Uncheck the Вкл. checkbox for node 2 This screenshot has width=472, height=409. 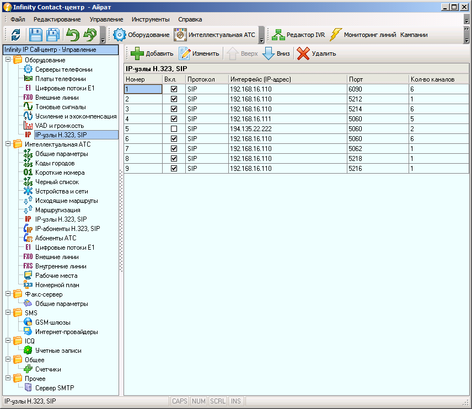[x=174, y=99]
